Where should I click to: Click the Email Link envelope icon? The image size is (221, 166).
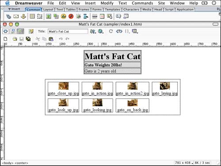16,16
